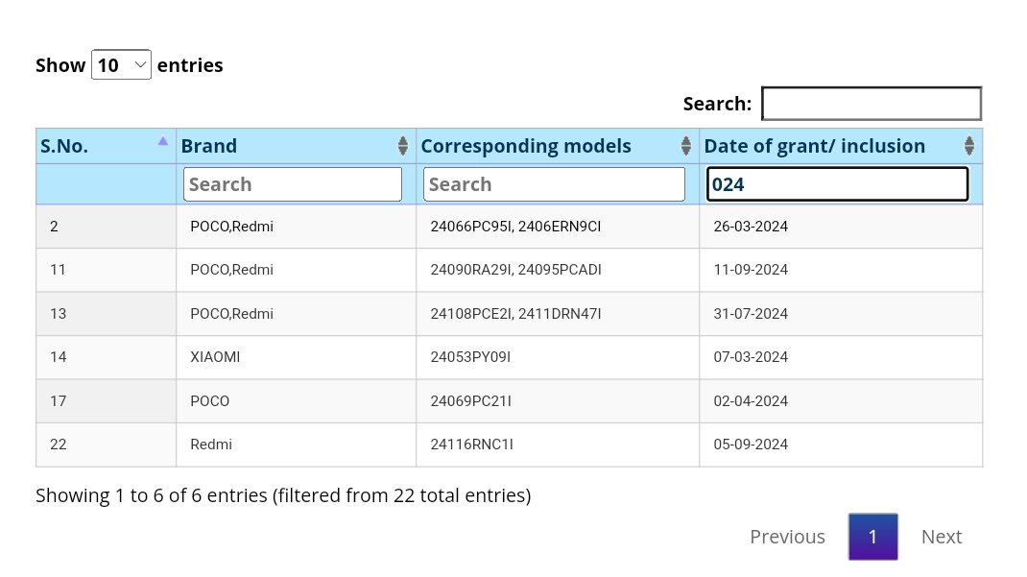
Task: Go to the Next page
Action: pyautogui.click(x=941, y=537)
